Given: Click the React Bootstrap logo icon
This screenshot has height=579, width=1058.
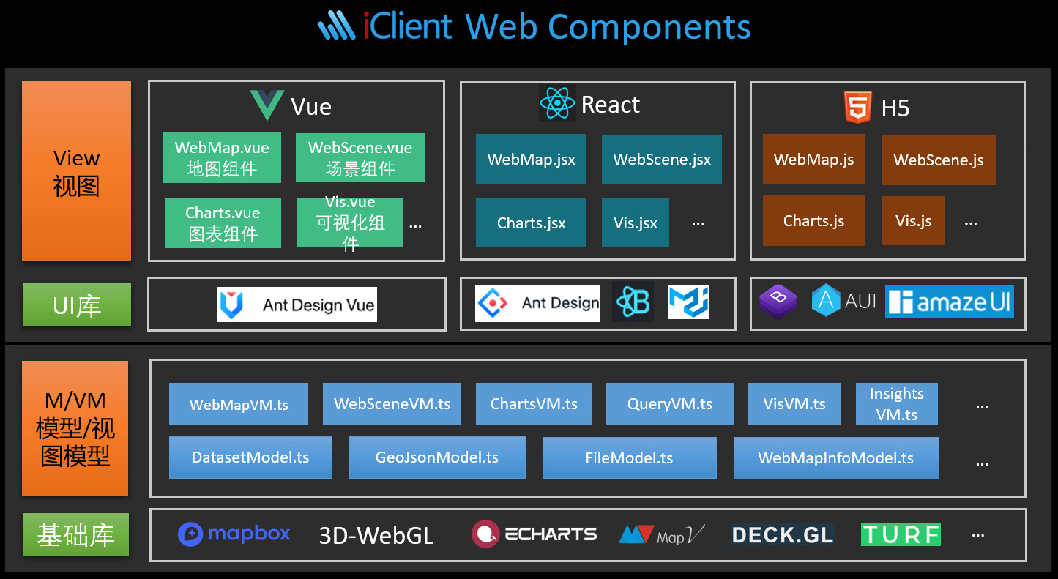Looking at the screenshot, I should coord(633,302).
